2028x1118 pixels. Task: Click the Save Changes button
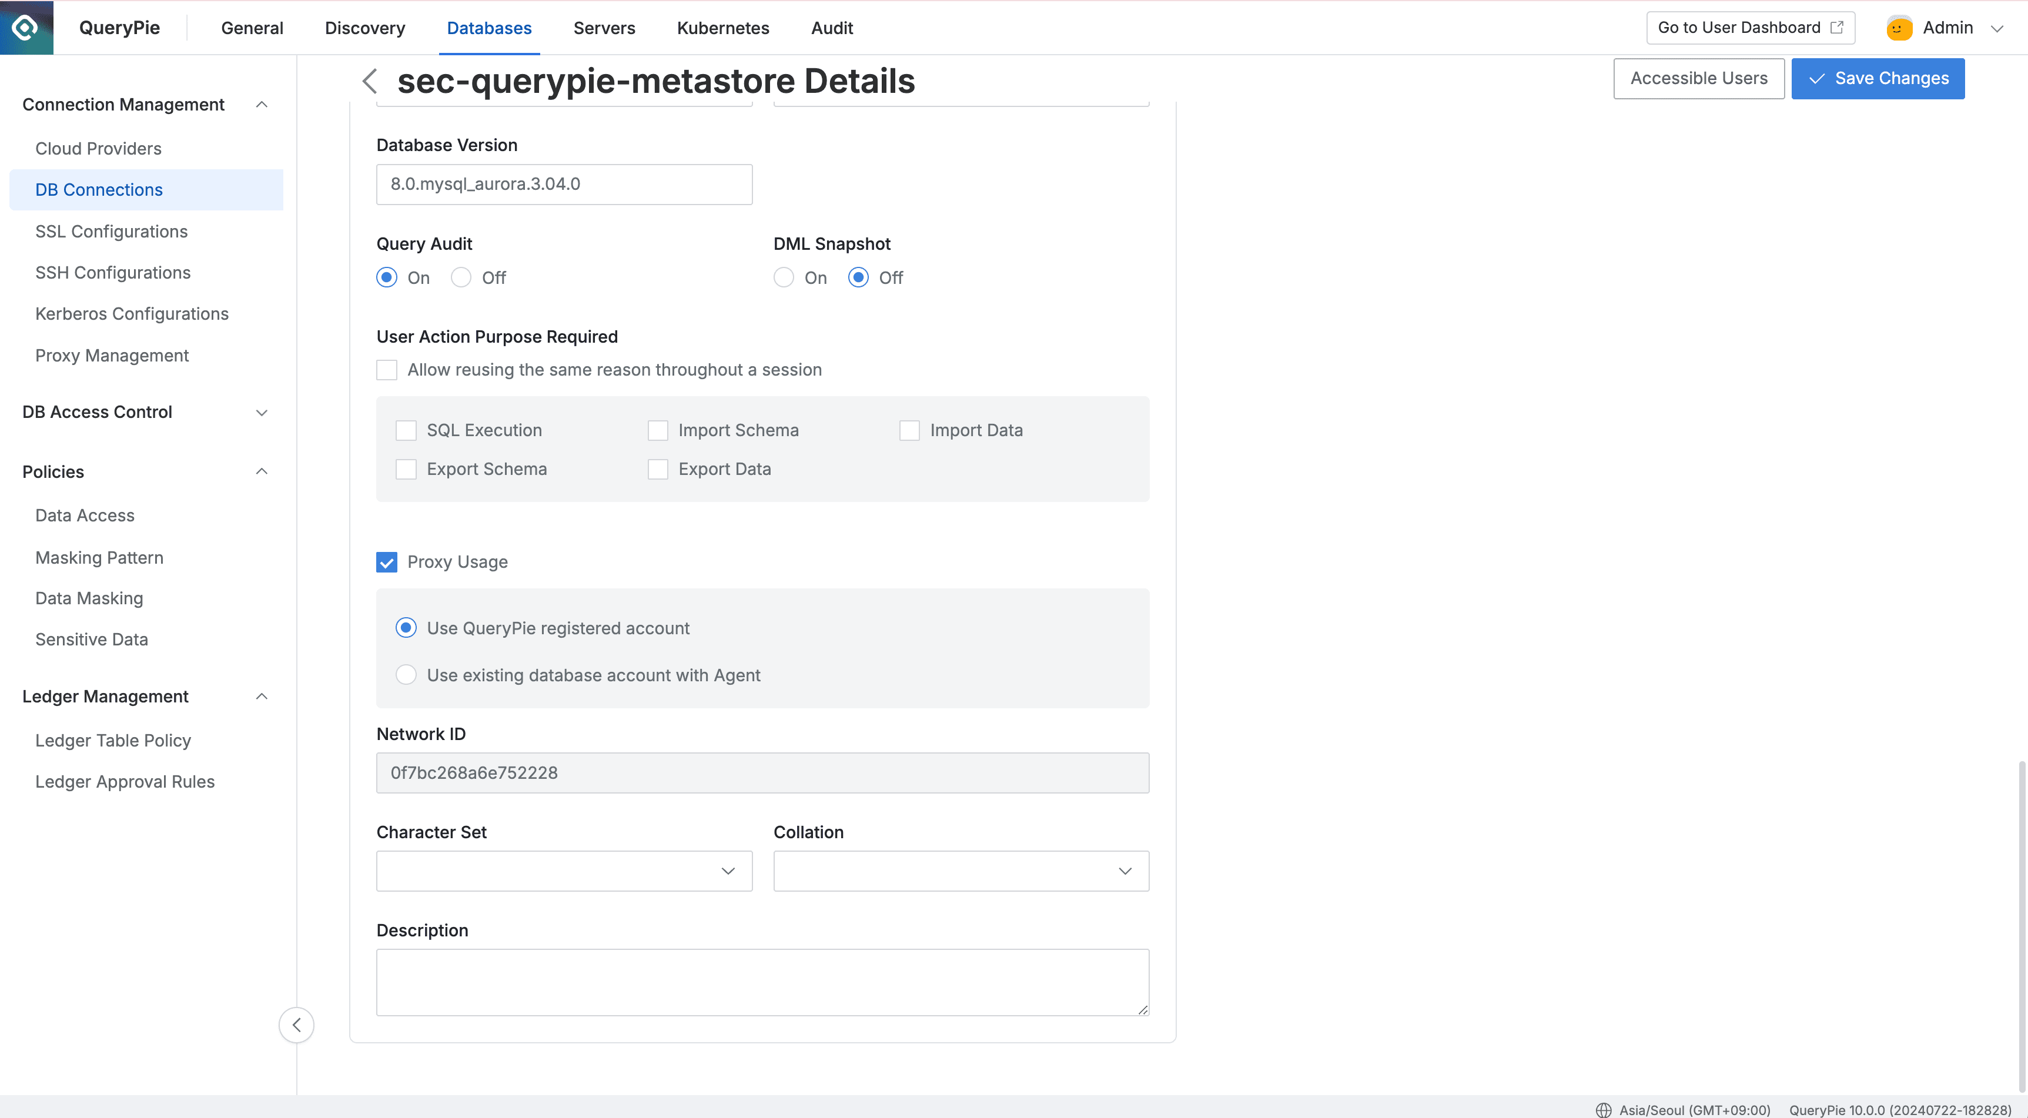coord(1879,79)
